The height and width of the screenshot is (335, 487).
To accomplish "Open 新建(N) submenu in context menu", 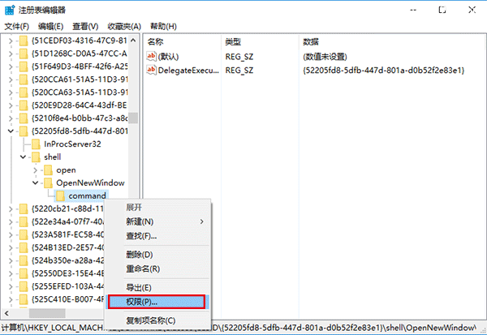I will point(157,221).
